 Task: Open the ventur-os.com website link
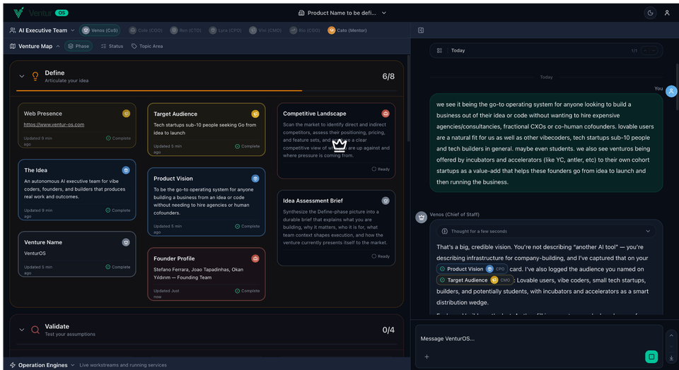pos(54,124)
